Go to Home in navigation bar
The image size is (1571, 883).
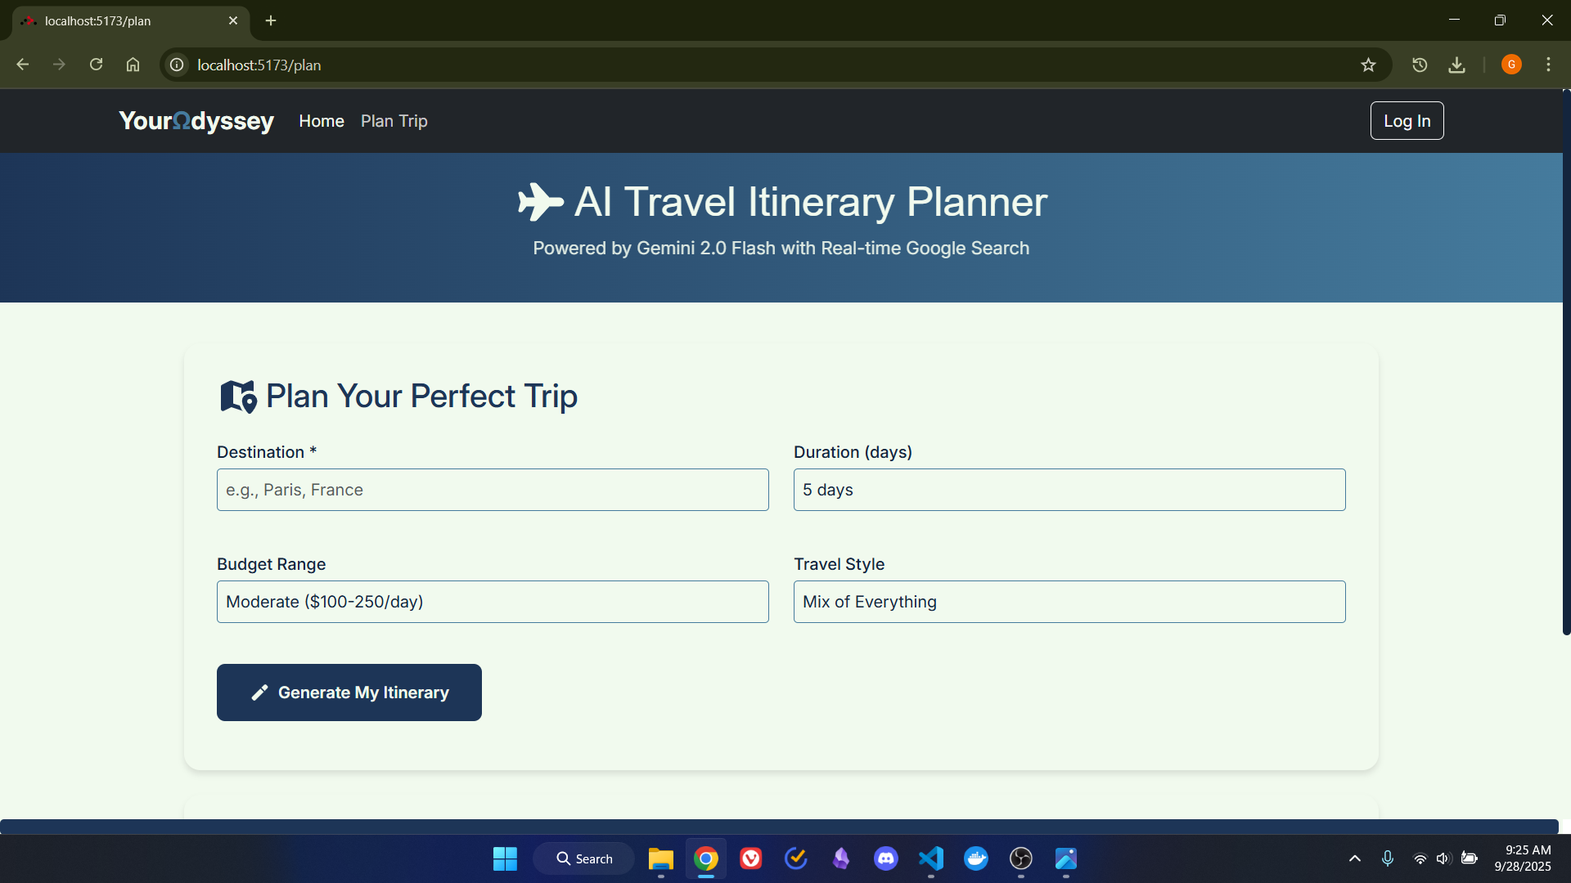click(x=321, y=121)
